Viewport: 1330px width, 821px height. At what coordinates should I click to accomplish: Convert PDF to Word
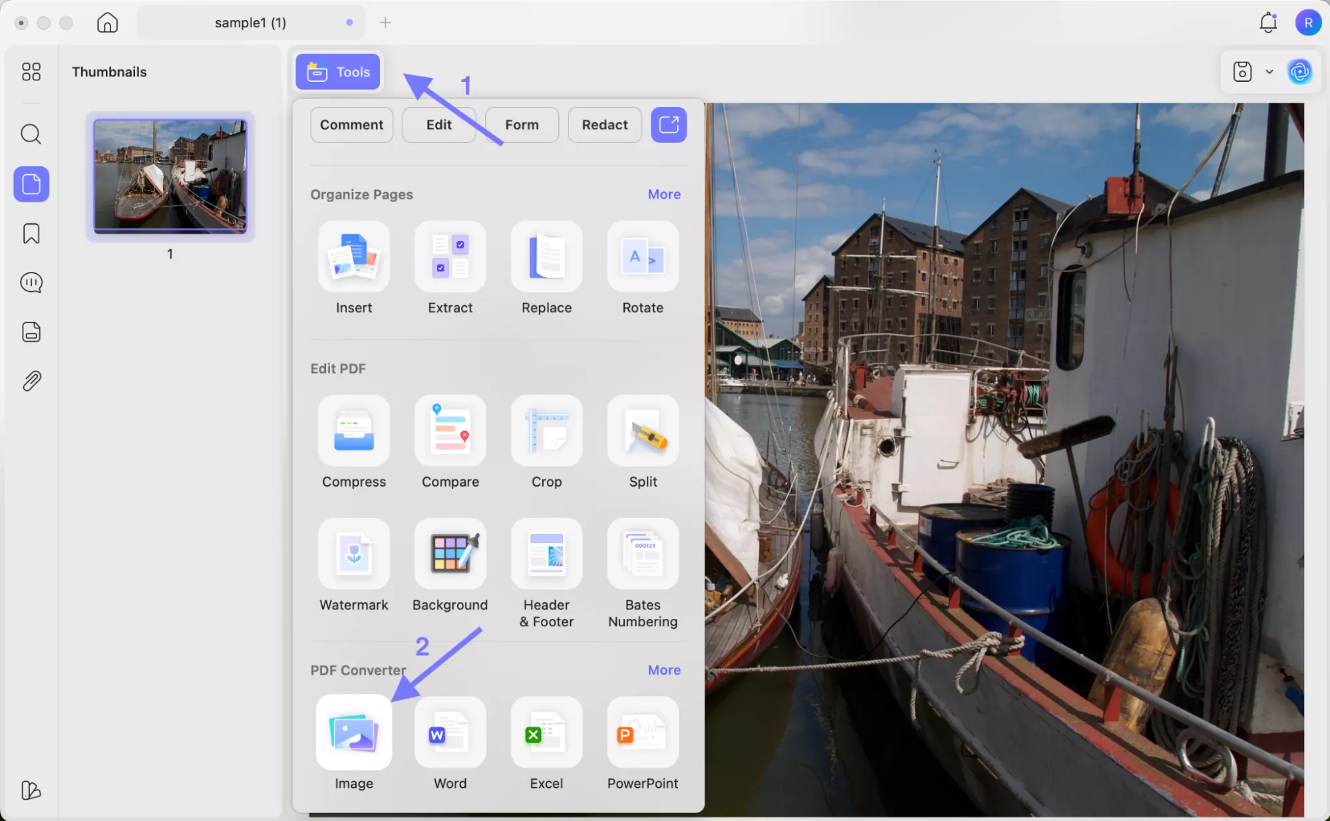pyautogui.click(x=450, y=743)
